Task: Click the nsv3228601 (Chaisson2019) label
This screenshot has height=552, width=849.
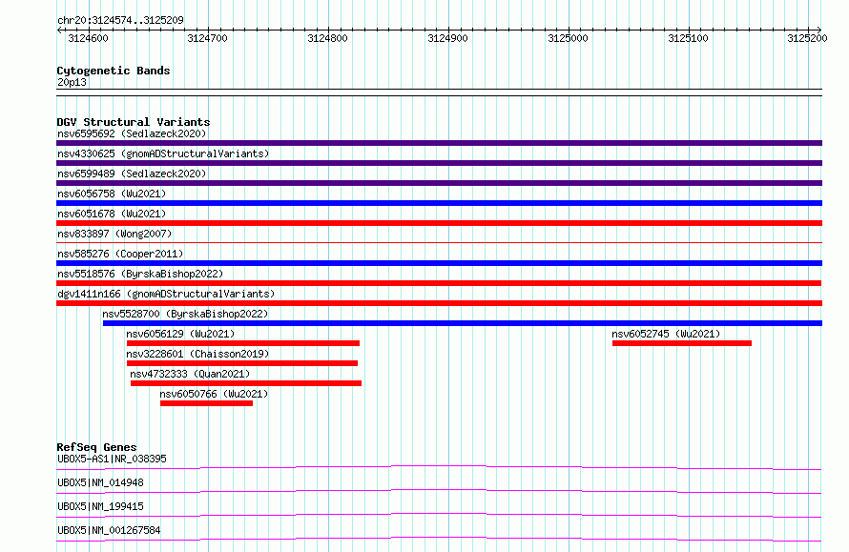Action: pos(197,354)
